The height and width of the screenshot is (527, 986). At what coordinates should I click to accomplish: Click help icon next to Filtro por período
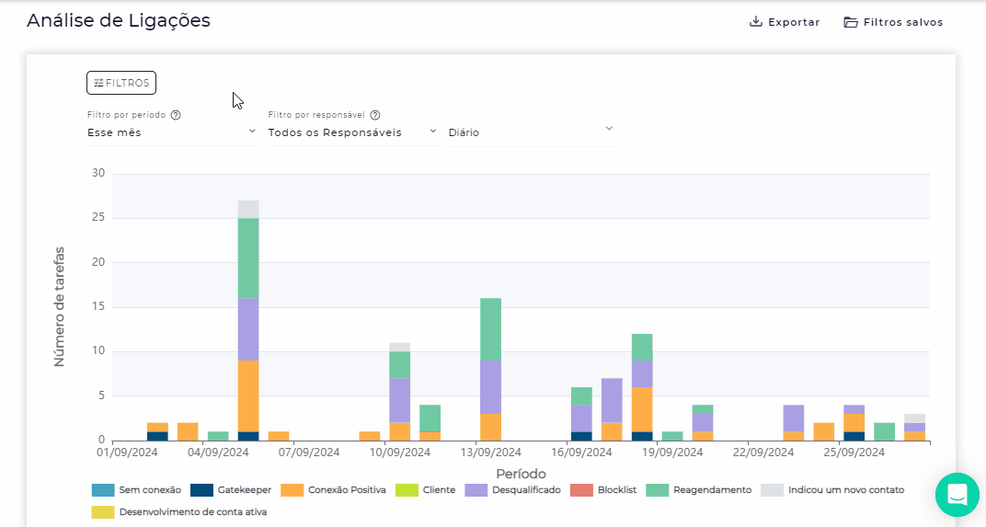click(176, 116)
